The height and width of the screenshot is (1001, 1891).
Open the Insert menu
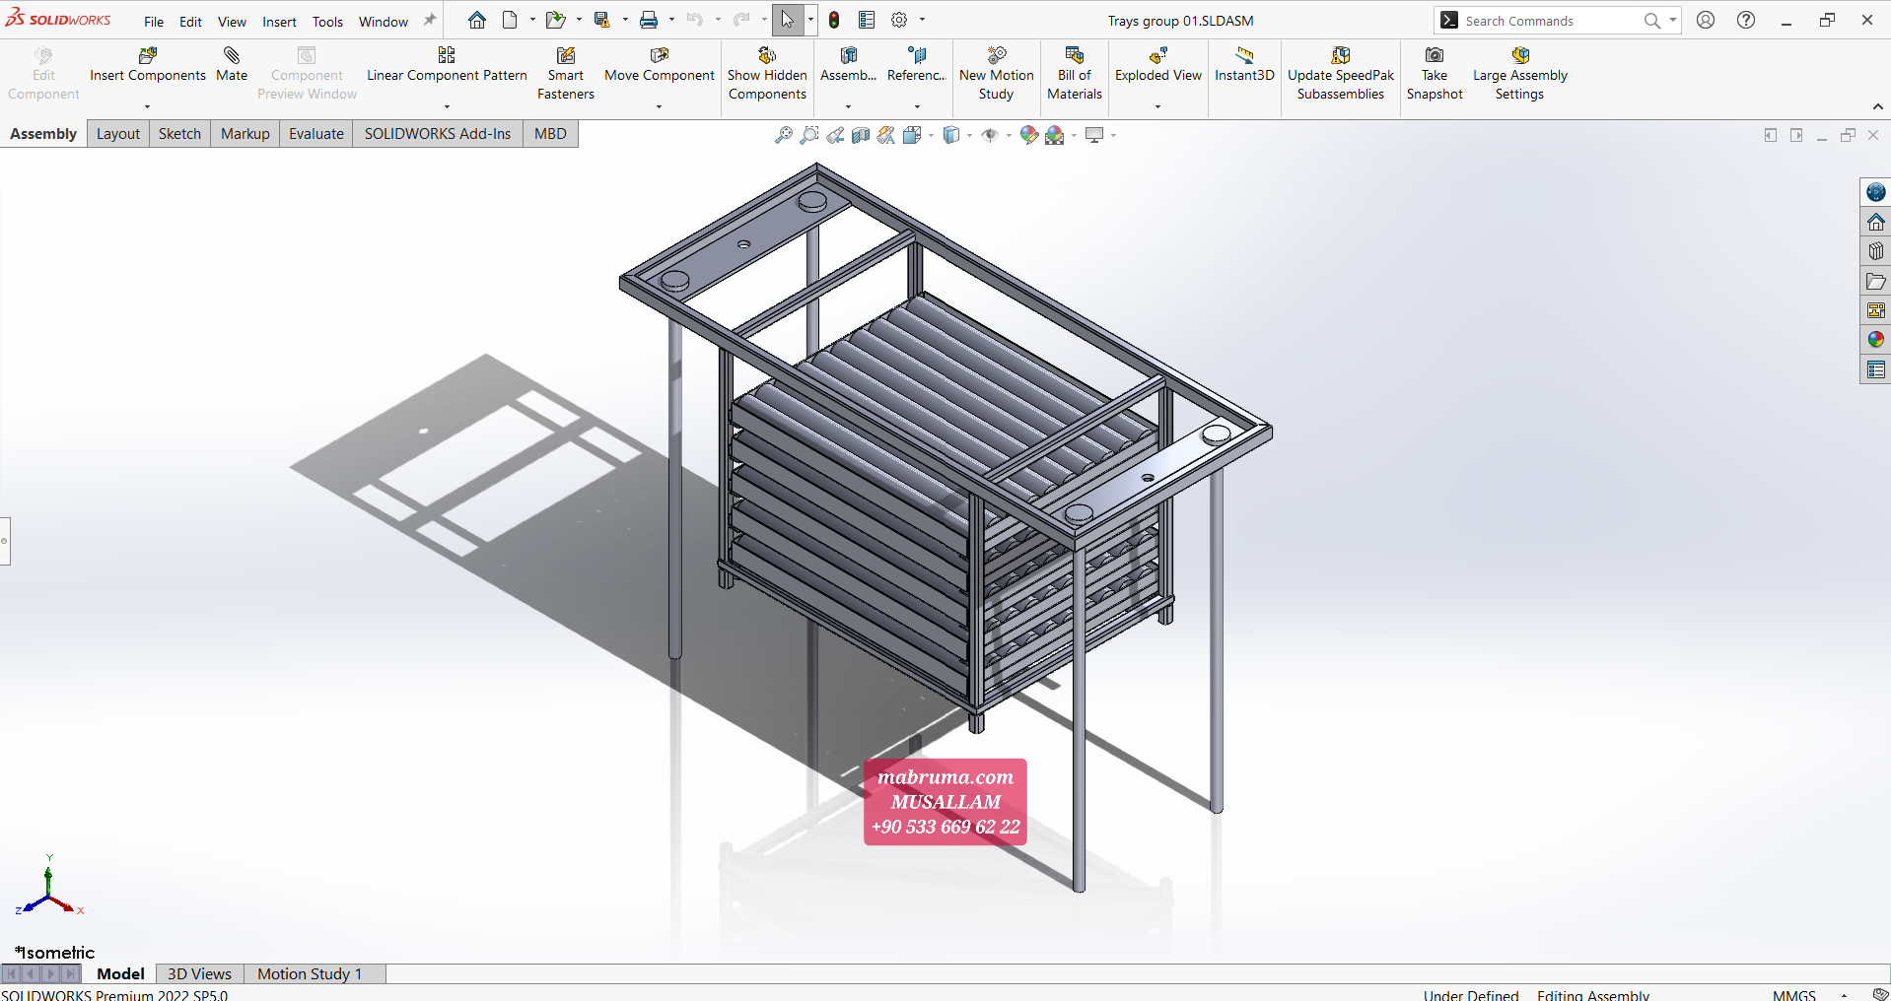pos(279,22)
